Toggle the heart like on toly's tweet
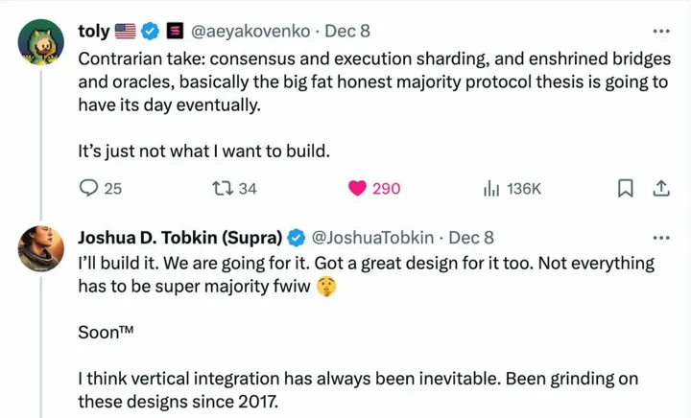This screenshot has height=418, width=691. (357, 189)
